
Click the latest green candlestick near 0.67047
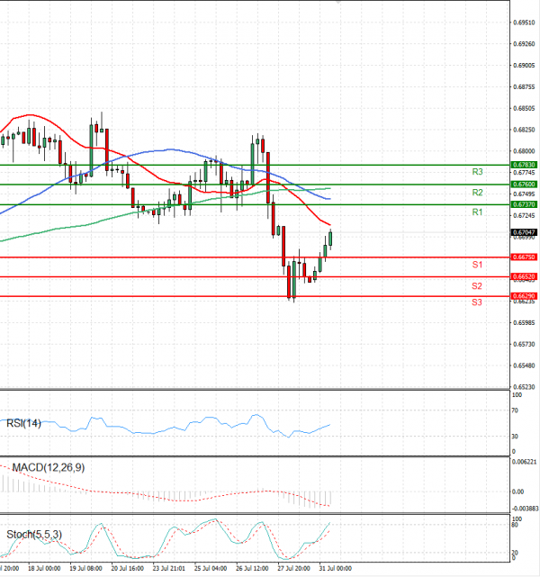coord(330,239)
